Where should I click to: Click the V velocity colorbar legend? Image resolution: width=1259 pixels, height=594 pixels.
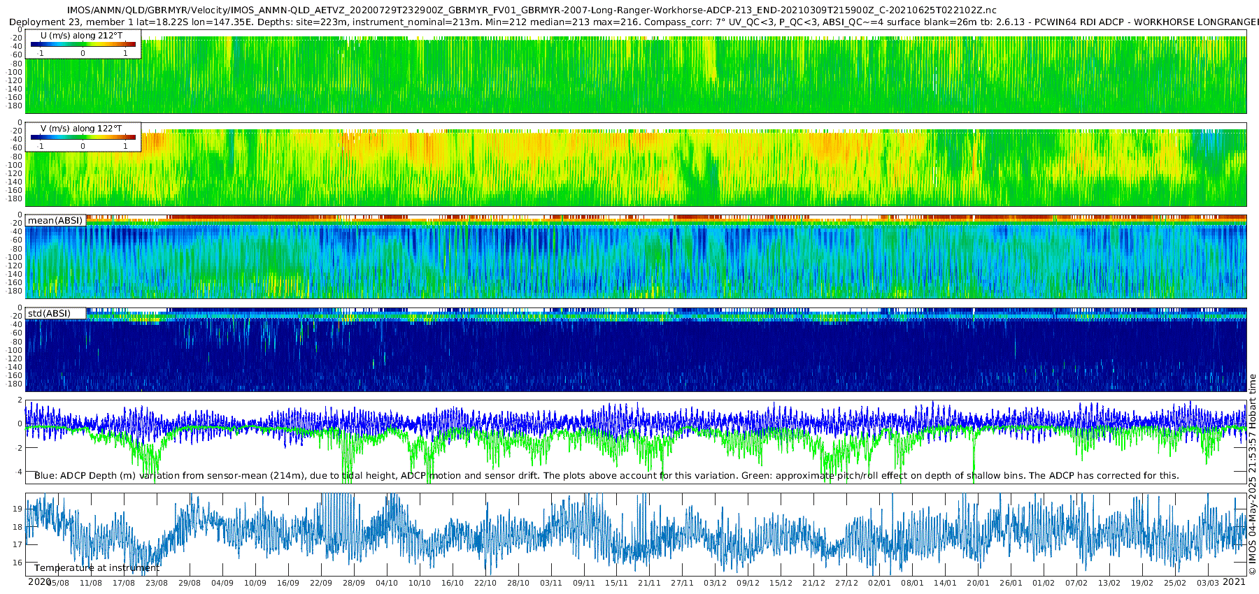pyautogui.click(x=83, y=137)
